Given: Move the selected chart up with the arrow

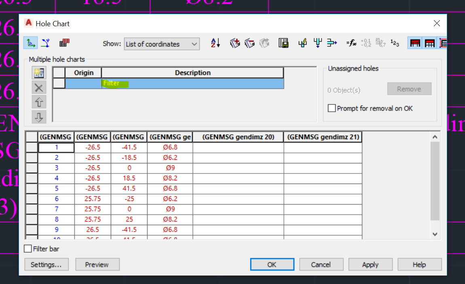Looking at the screenshot, I should tap(38, 102).
